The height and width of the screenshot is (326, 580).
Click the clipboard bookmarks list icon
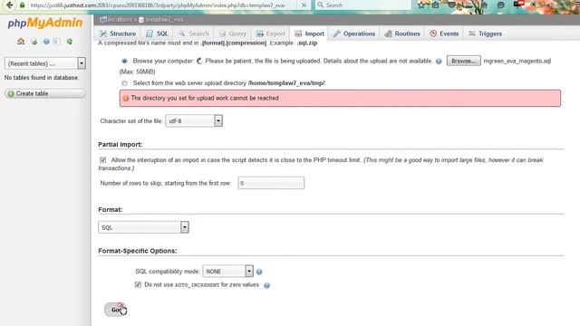[x=435, y=5]
